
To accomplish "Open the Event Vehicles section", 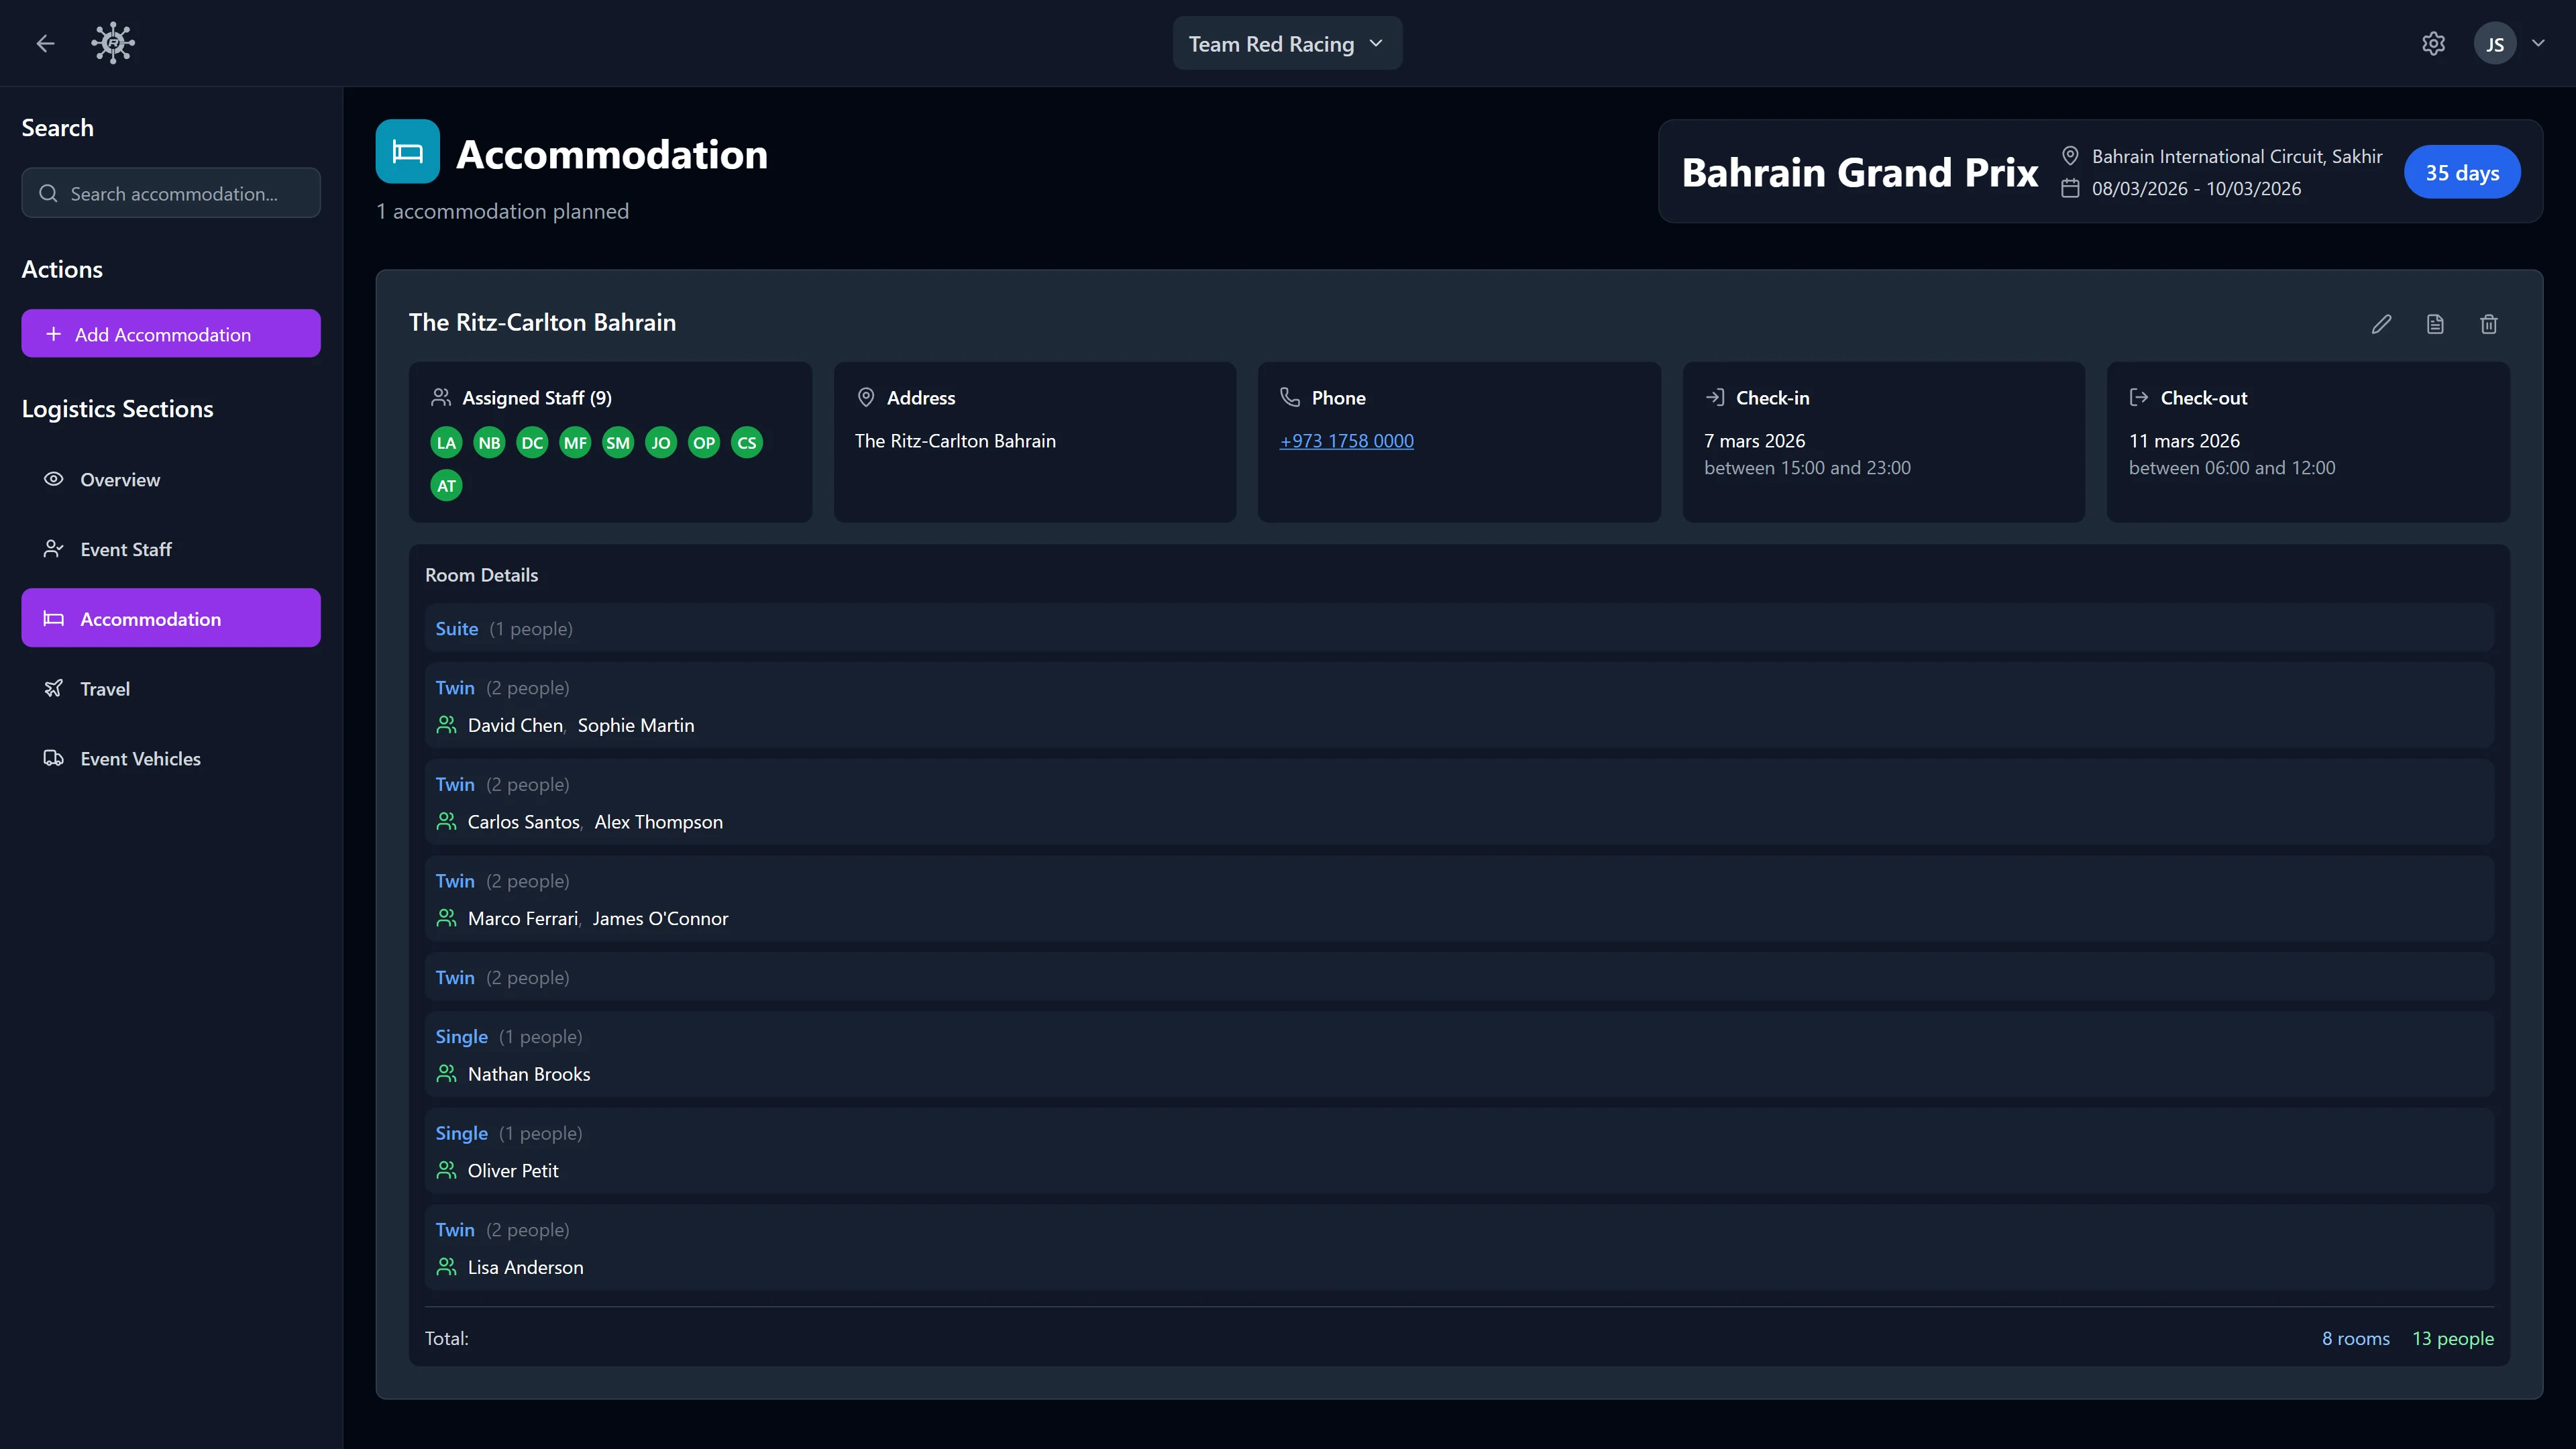I will point(140,758).
